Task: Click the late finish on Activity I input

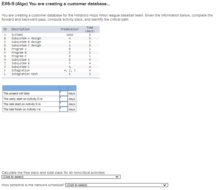Action: pos(64,109)
